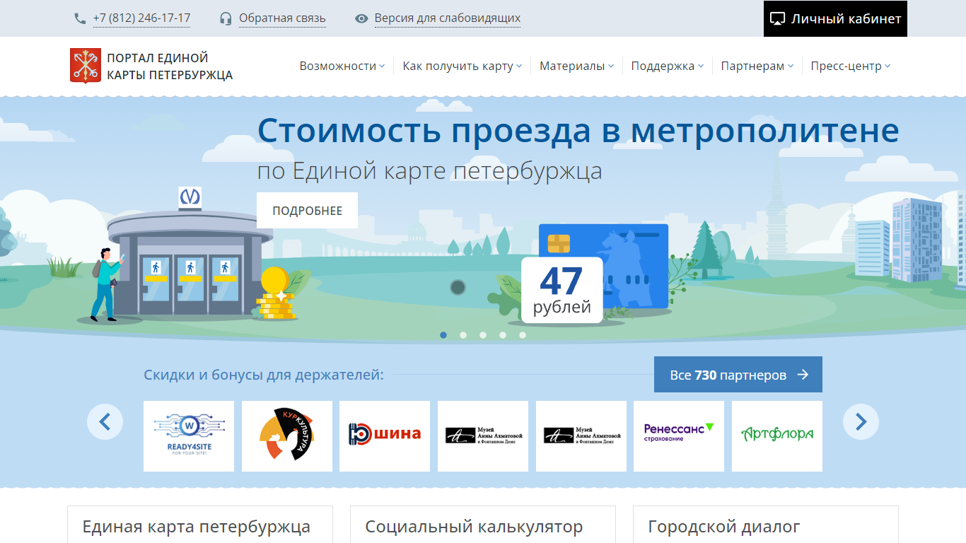
Task: Open the READY4SITE partner logo
Action: click(x=189, y=436)
